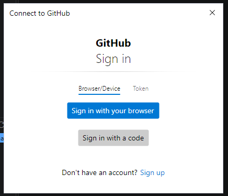The width and height of the screenshot is (228, 196).
Task: Click the dark strip above the dialog
Action: 114,2
